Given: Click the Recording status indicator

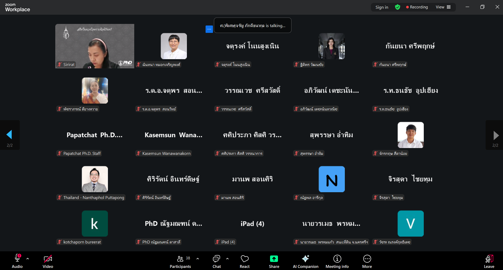Looking at the screenshot, I should tap(417, 7).
